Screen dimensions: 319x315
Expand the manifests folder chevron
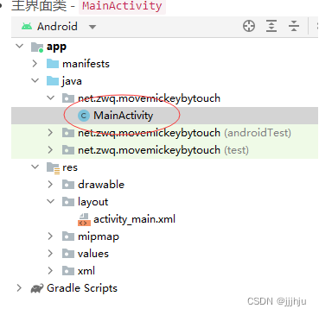35,64
